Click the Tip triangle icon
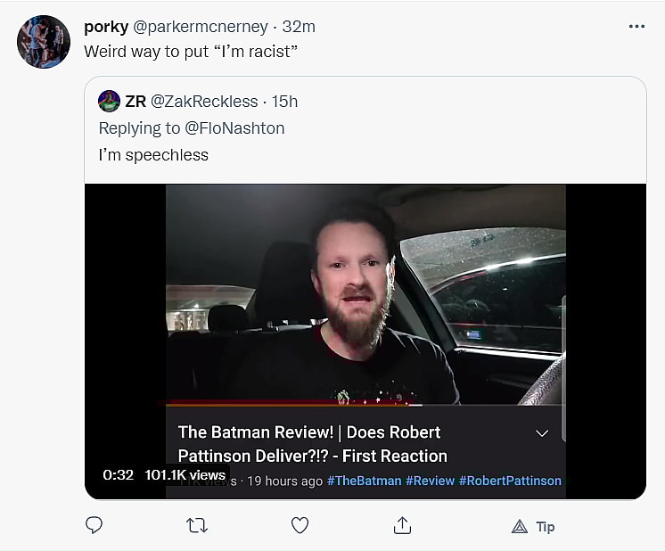 point(520,526)
